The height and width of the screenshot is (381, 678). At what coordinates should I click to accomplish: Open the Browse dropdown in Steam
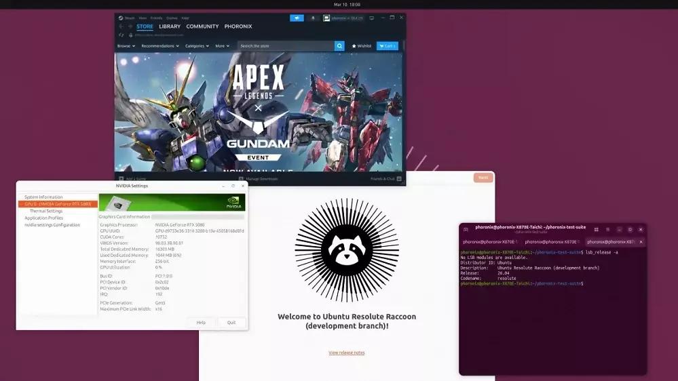point(126,46)
